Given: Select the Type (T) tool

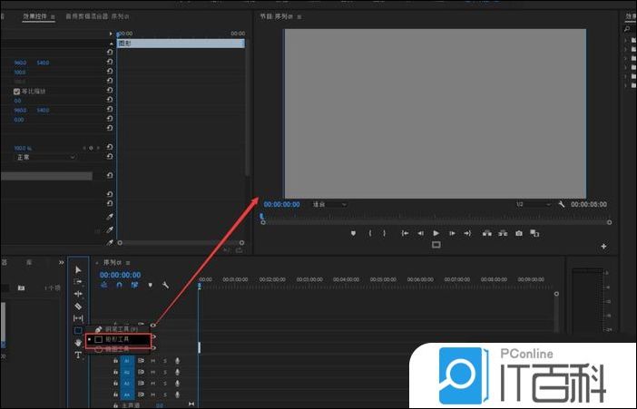Looking at the screenshot, I should tap(78, 355).
